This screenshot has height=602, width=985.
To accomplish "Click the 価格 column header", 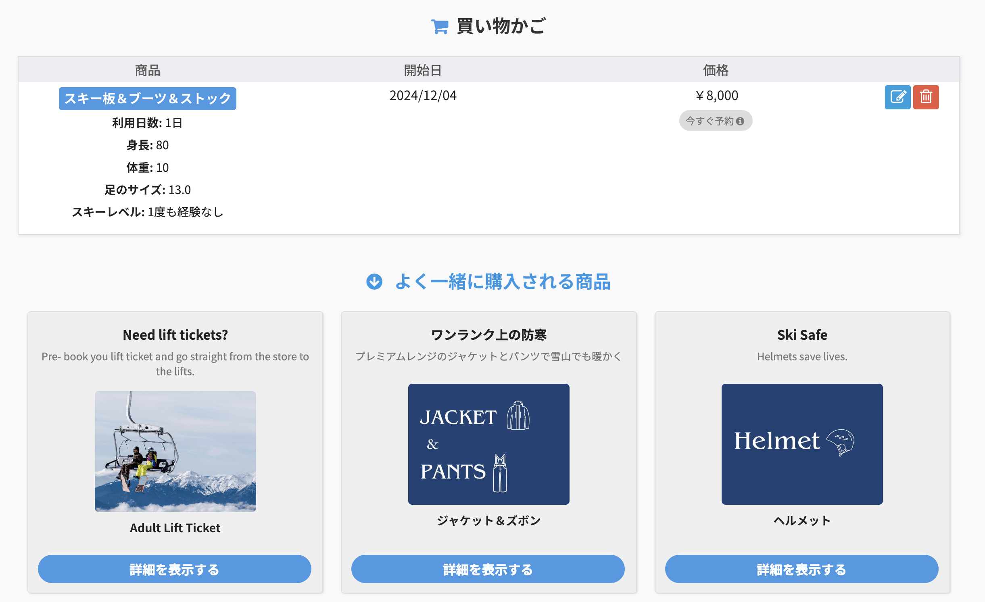I will 716,70.
